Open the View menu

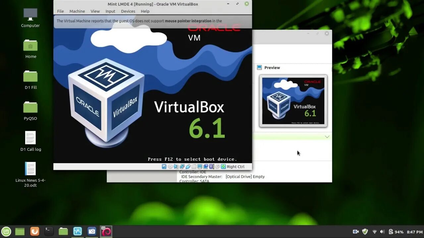[x=95, y=11]
